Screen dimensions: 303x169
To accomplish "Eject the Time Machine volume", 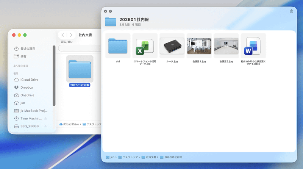I will pyautogui.click(x=45, y=118).
